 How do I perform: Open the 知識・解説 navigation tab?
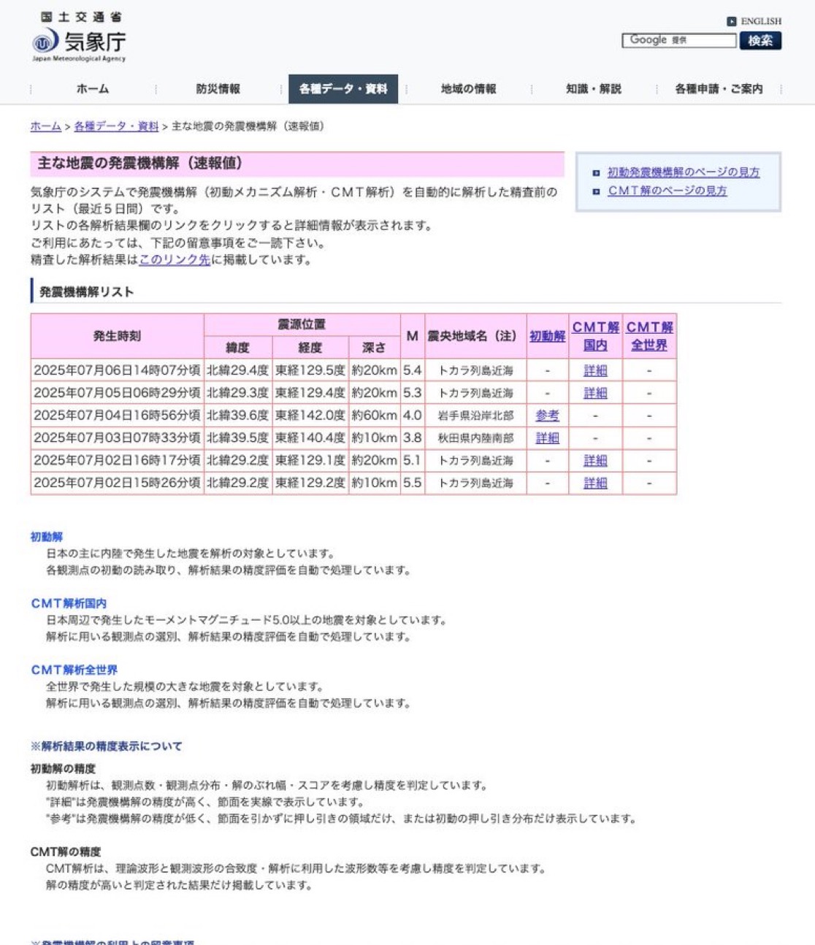pyautogui.click(x=593, y=89)
